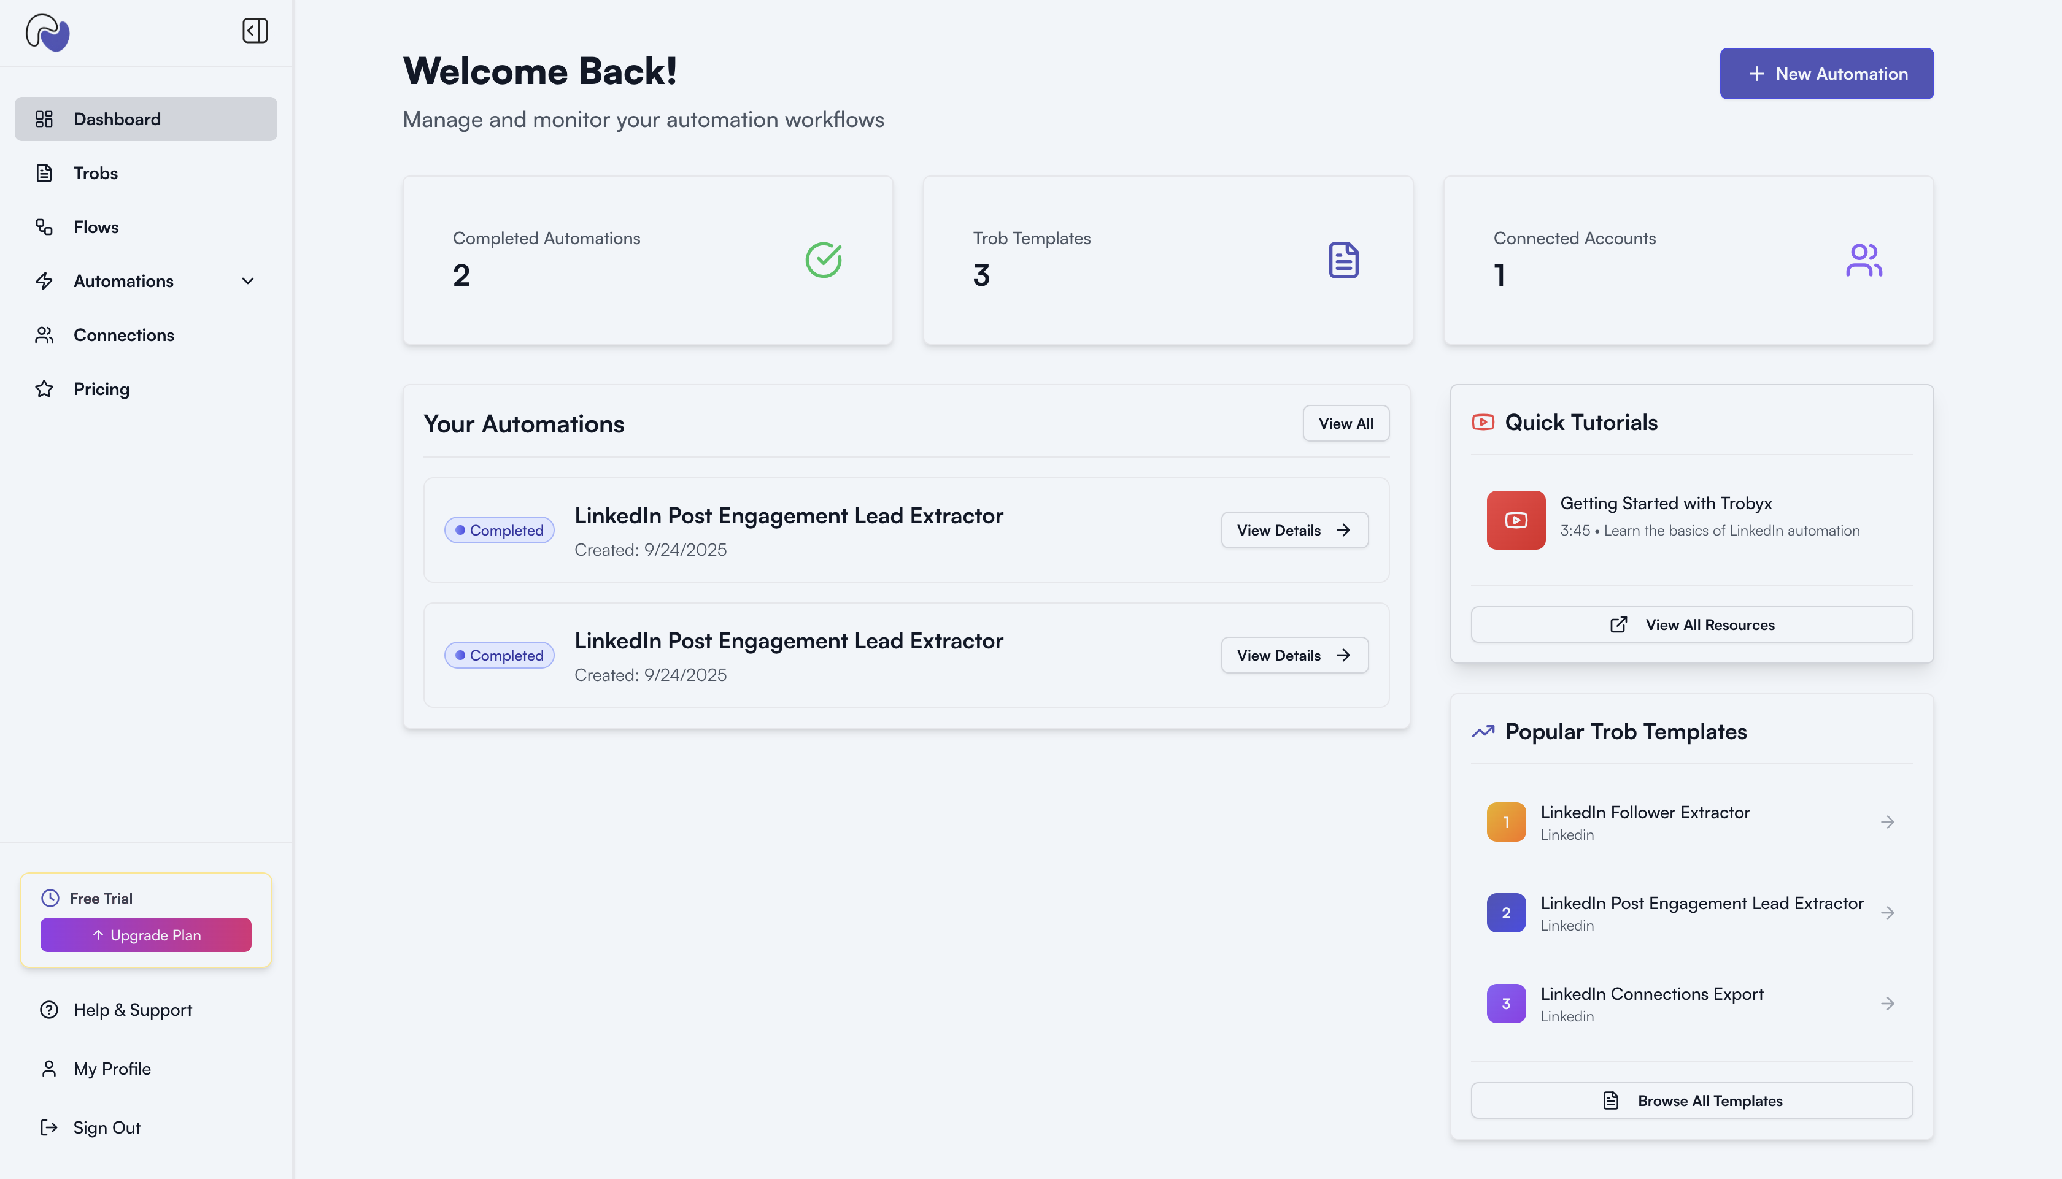Click the Upgrade Plan button
This screenshot has height=1179, width=2062.
point(146,934)
